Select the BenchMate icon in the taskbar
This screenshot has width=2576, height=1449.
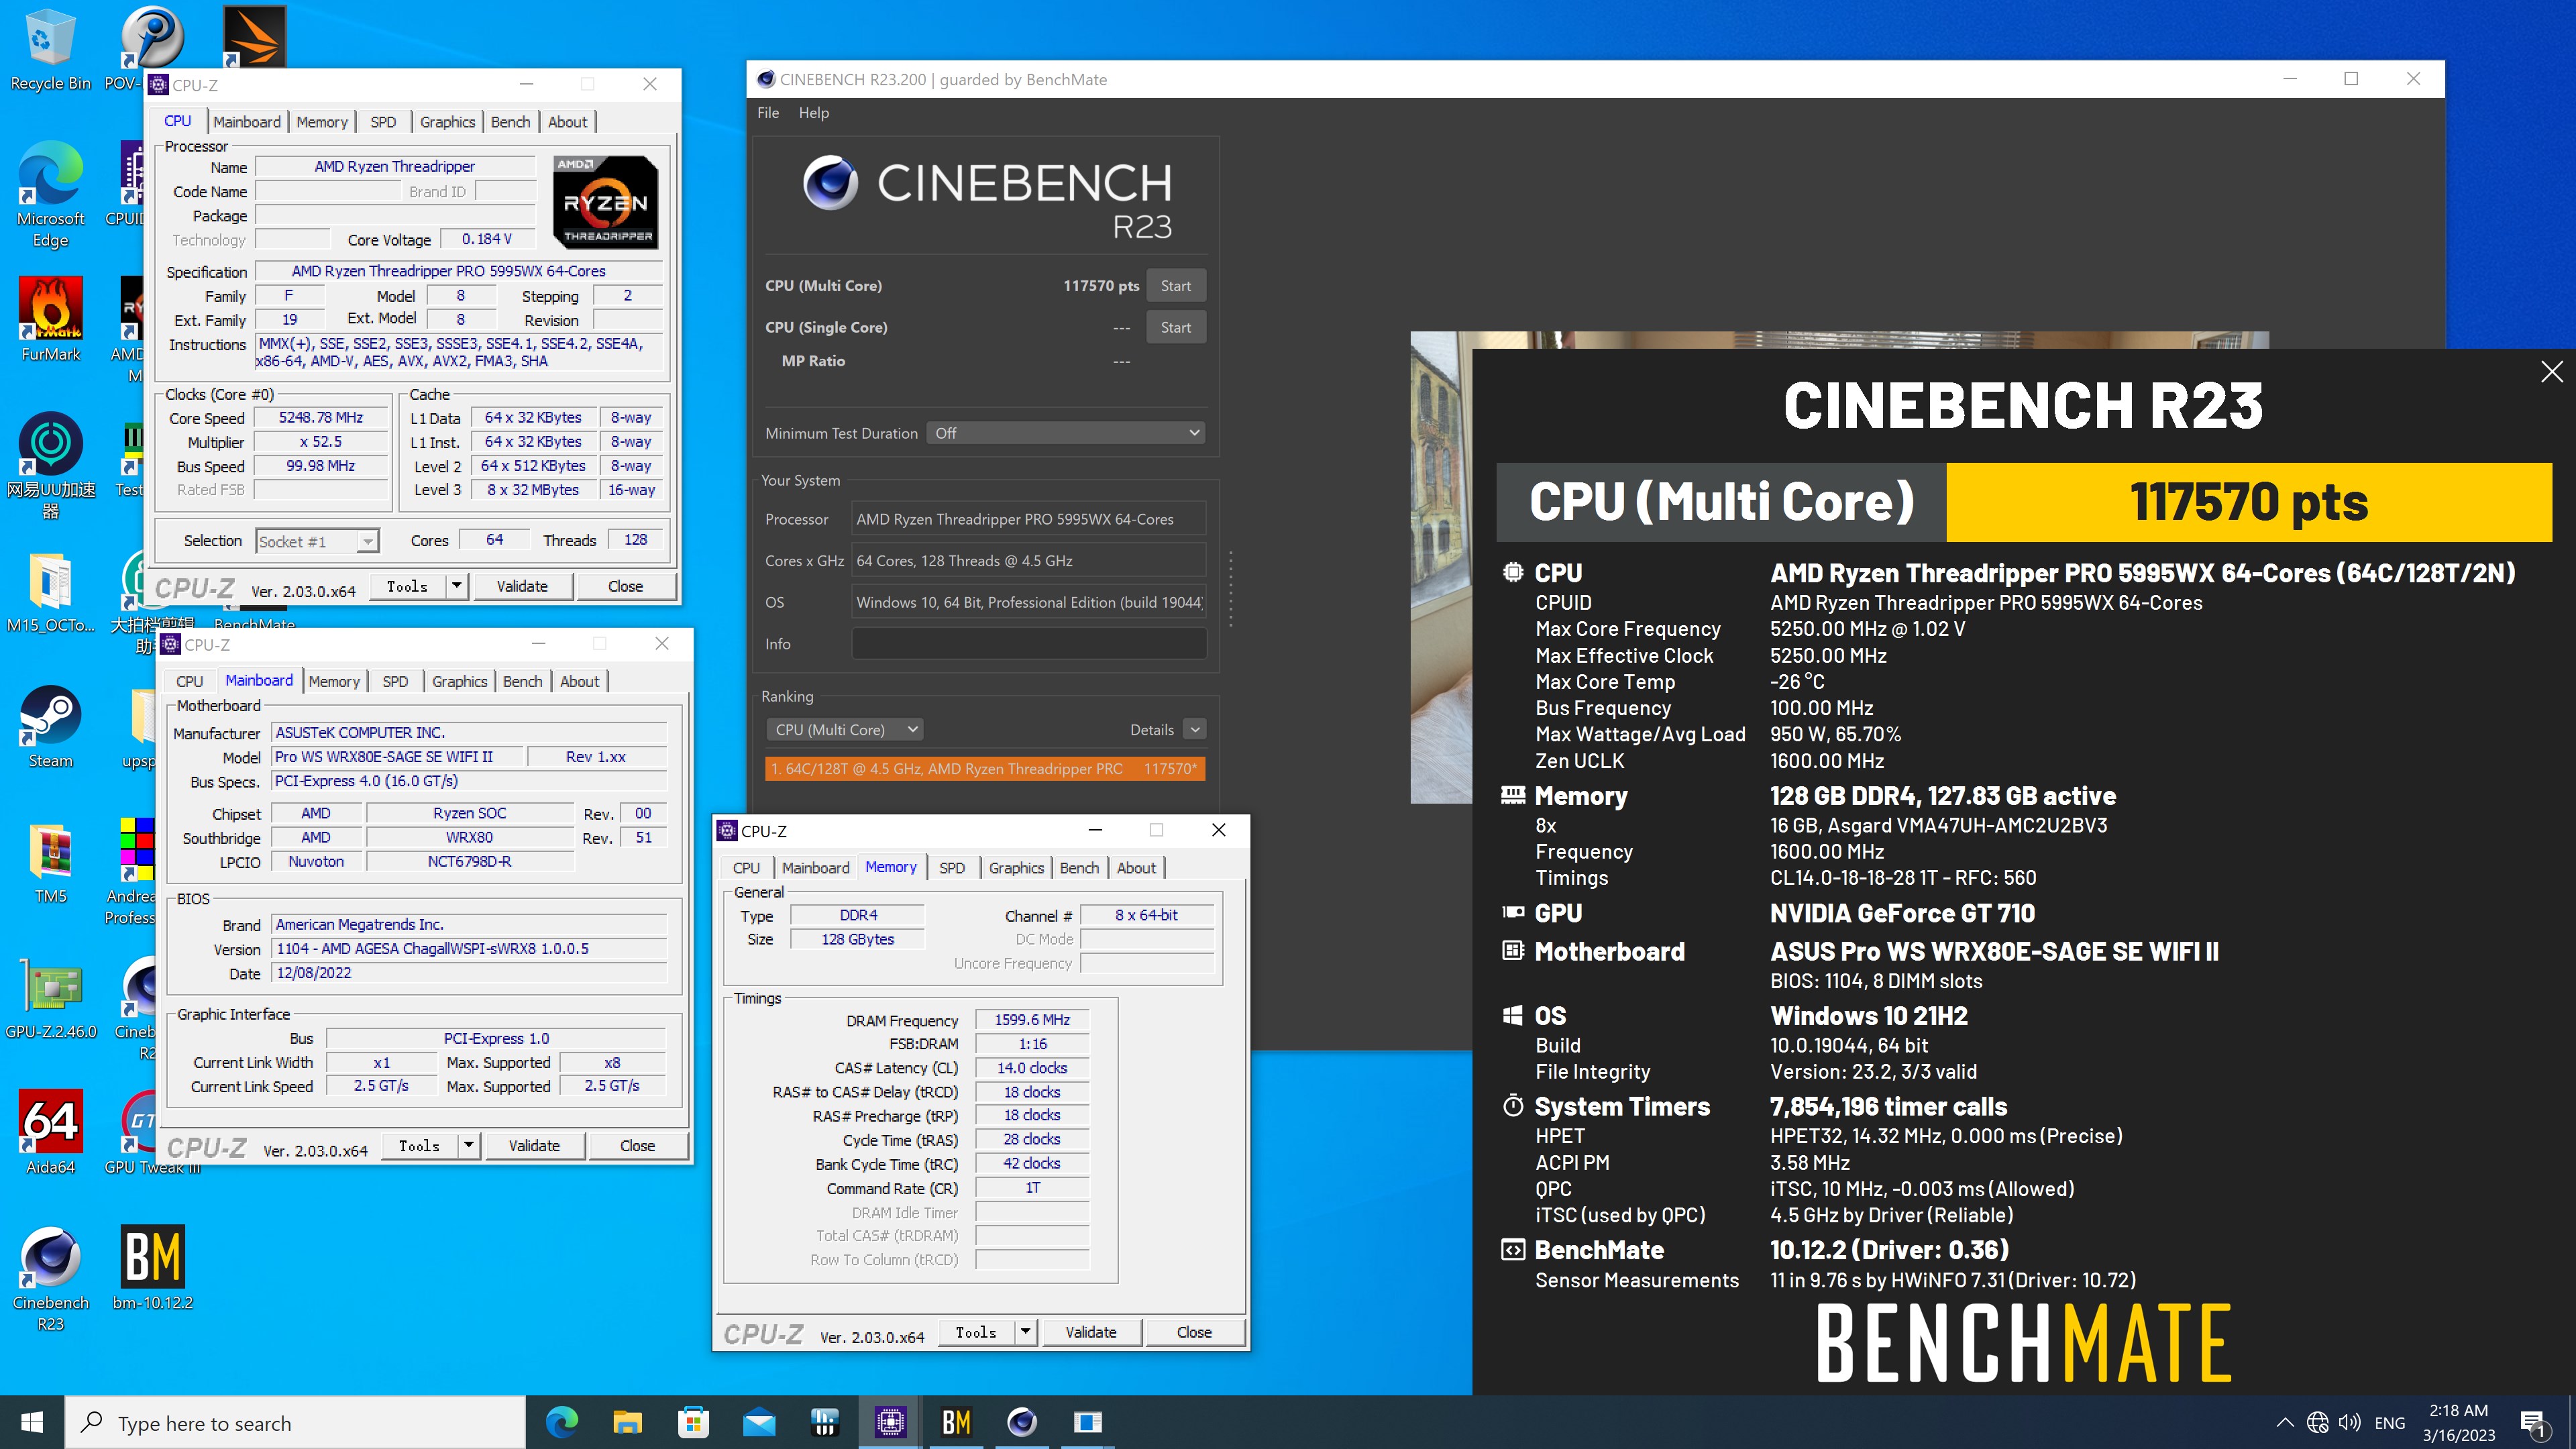click(x=956, y=1421)
